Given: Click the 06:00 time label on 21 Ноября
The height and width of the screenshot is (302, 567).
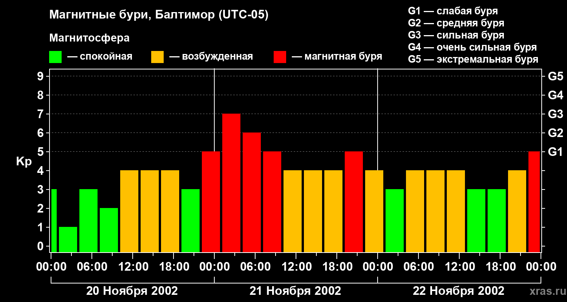Looking at the screenshot, I should [255, 267].
